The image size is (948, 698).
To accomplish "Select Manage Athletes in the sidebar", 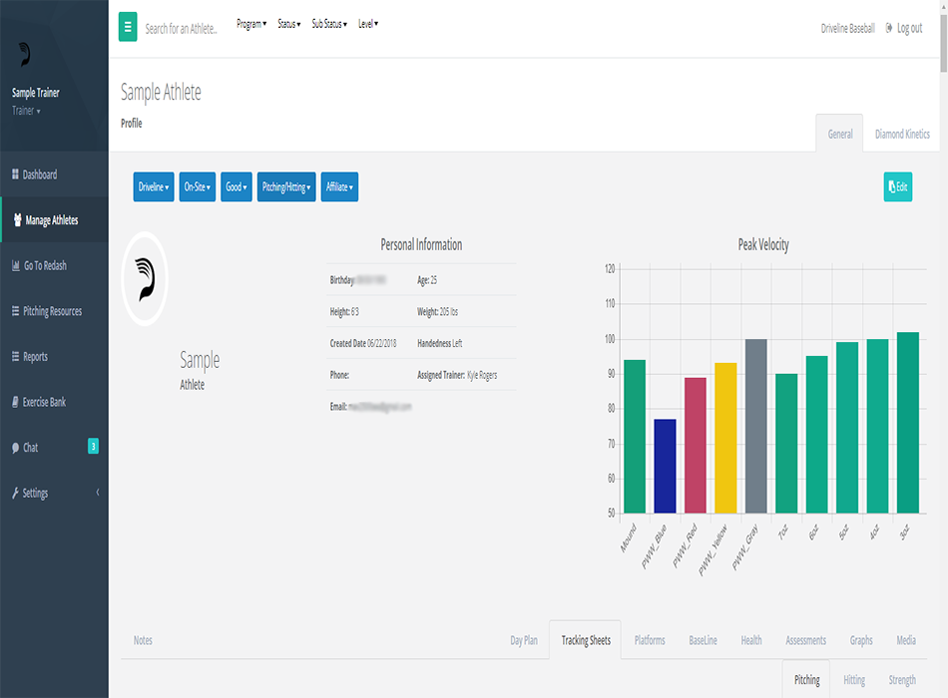I will coord(50,220).
